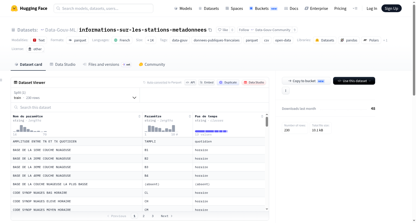This screenshot has height=223, width=416.
Task: Click the Copy to bucket button
Action: 306,81
